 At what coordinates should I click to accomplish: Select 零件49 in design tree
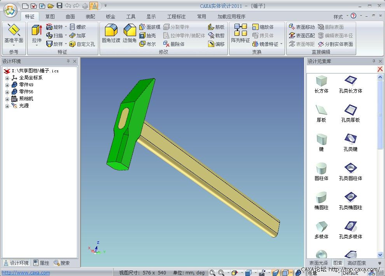click(26, 85)
